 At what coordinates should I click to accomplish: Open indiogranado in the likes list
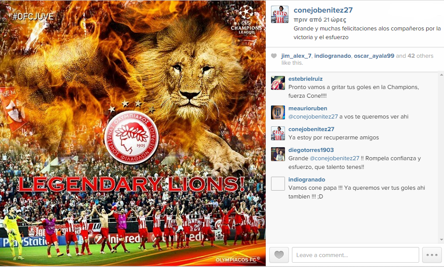333,56
